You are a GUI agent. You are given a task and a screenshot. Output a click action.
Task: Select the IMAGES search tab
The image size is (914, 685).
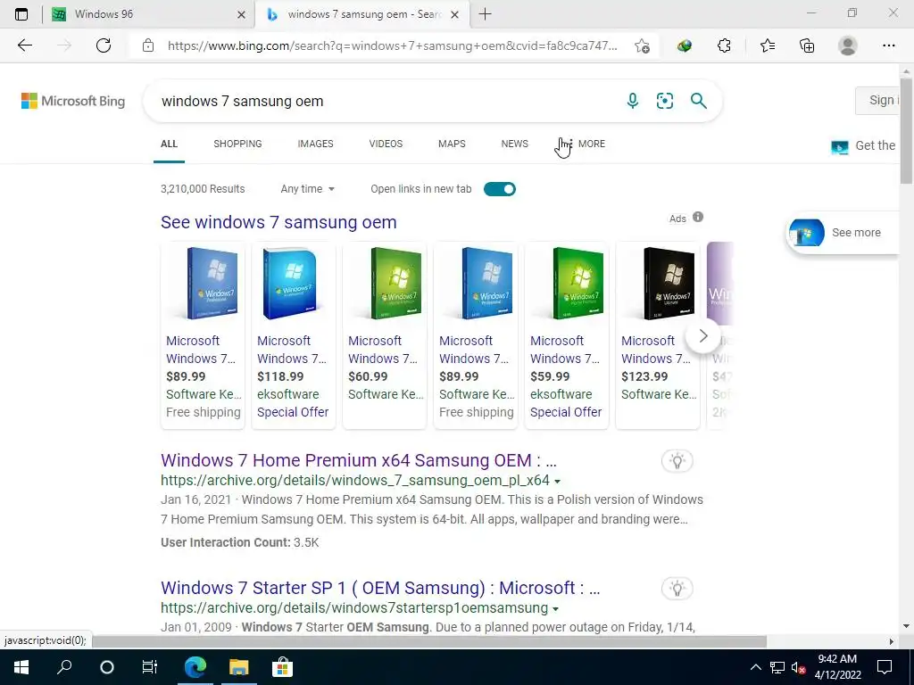315,144
